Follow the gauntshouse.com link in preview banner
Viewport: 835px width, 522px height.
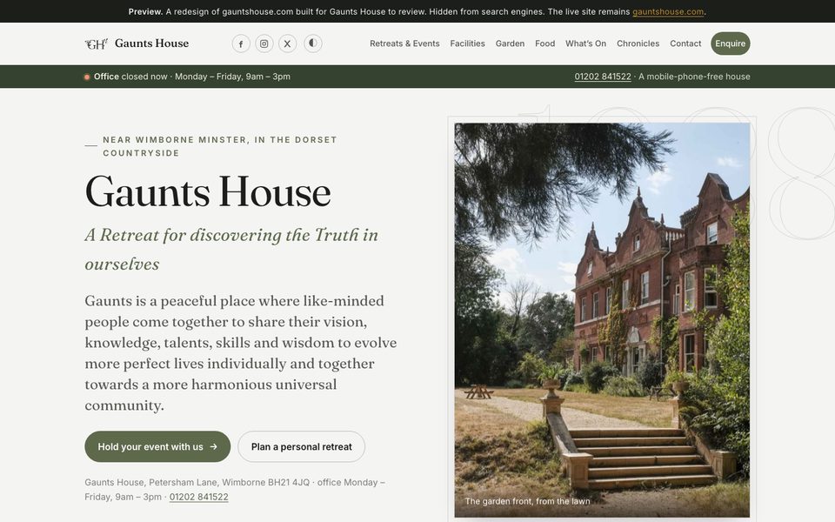[668, 11]
